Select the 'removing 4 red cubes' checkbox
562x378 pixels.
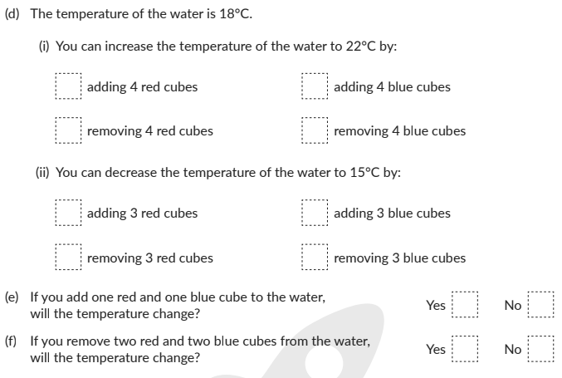point(68,131)
